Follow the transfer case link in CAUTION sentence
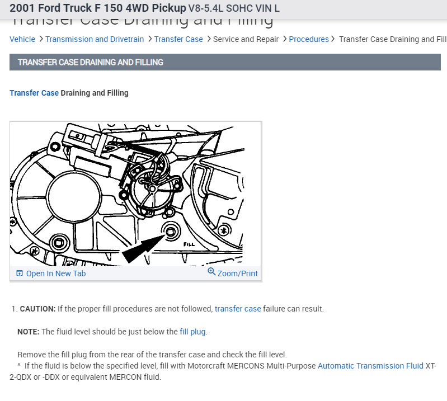 pyautogui.click(x=238, y=309)
